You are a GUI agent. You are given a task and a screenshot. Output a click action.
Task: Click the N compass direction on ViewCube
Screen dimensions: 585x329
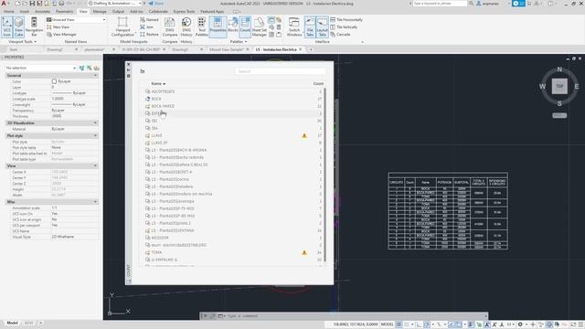click(x=559, y=69)
